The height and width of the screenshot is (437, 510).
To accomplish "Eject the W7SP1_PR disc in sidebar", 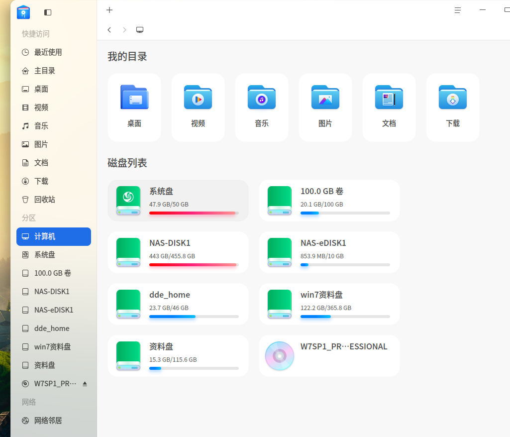I will pos(85,384).
